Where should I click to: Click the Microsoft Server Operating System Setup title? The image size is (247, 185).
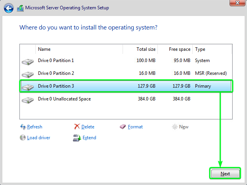67,8
